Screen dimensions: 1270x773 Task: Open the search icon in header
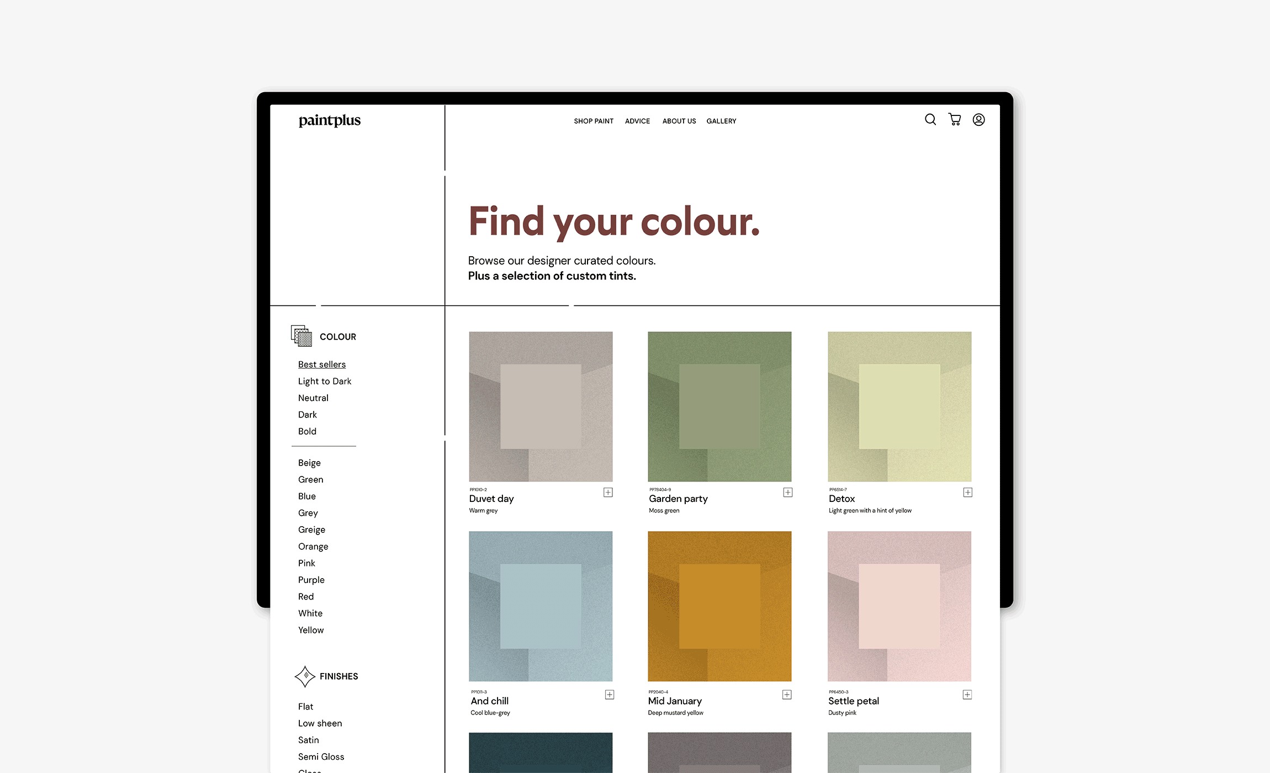pyautogui.click(x=930, y=120)
